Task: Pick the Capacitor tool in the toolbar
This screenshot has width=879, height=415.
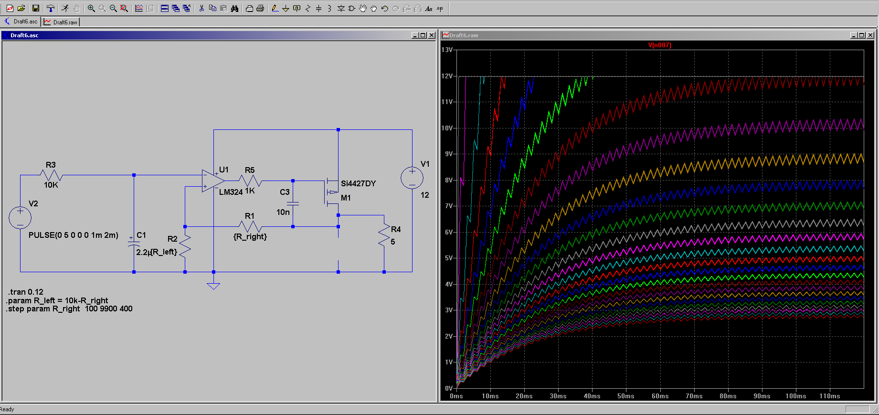Action: (x=318, y=8)
